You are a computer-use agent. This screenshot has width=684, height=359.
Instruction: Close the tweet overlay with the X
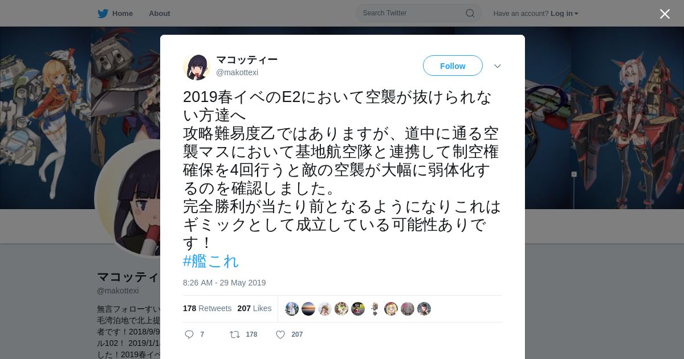[665, 14]
